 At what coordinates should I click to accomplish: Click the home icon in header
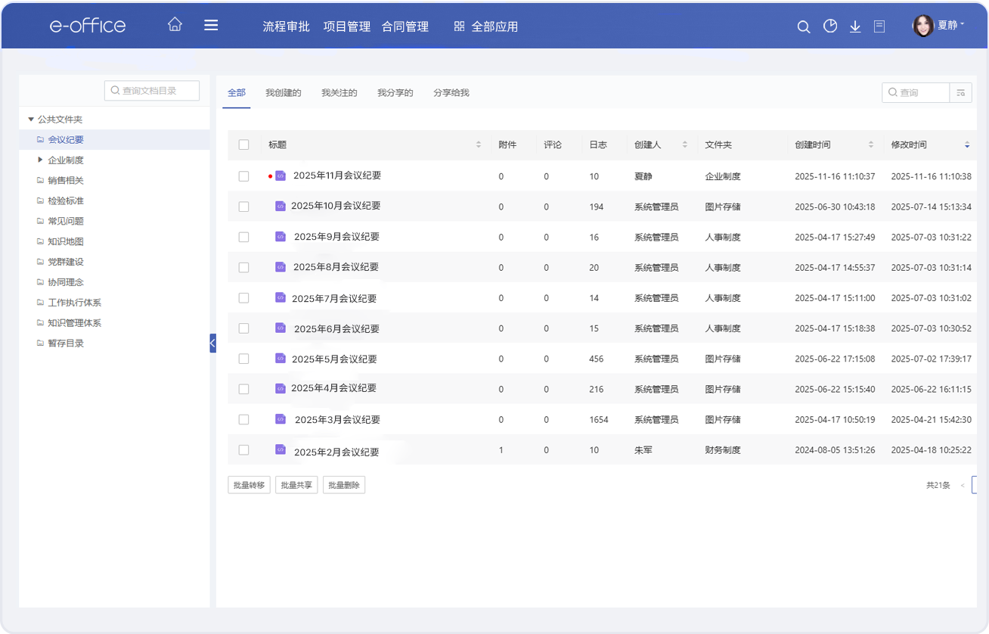click(x=175, y=25)
